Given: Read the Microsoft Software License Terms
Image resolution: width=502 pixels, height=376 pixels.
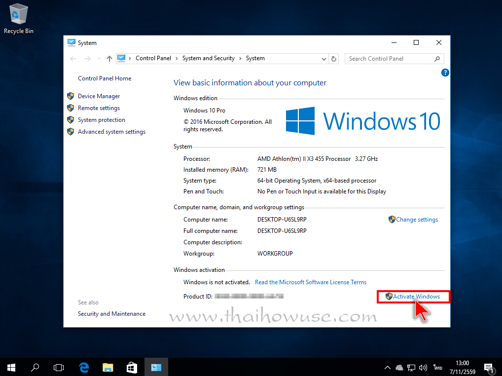Looking at the screenshot, I should [x=311, y=282].
